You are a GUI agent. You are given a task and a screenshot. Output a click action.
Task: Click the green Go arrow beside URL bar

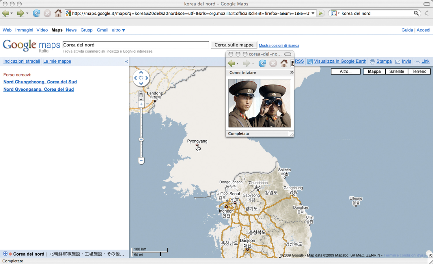[x=320, y=13]
